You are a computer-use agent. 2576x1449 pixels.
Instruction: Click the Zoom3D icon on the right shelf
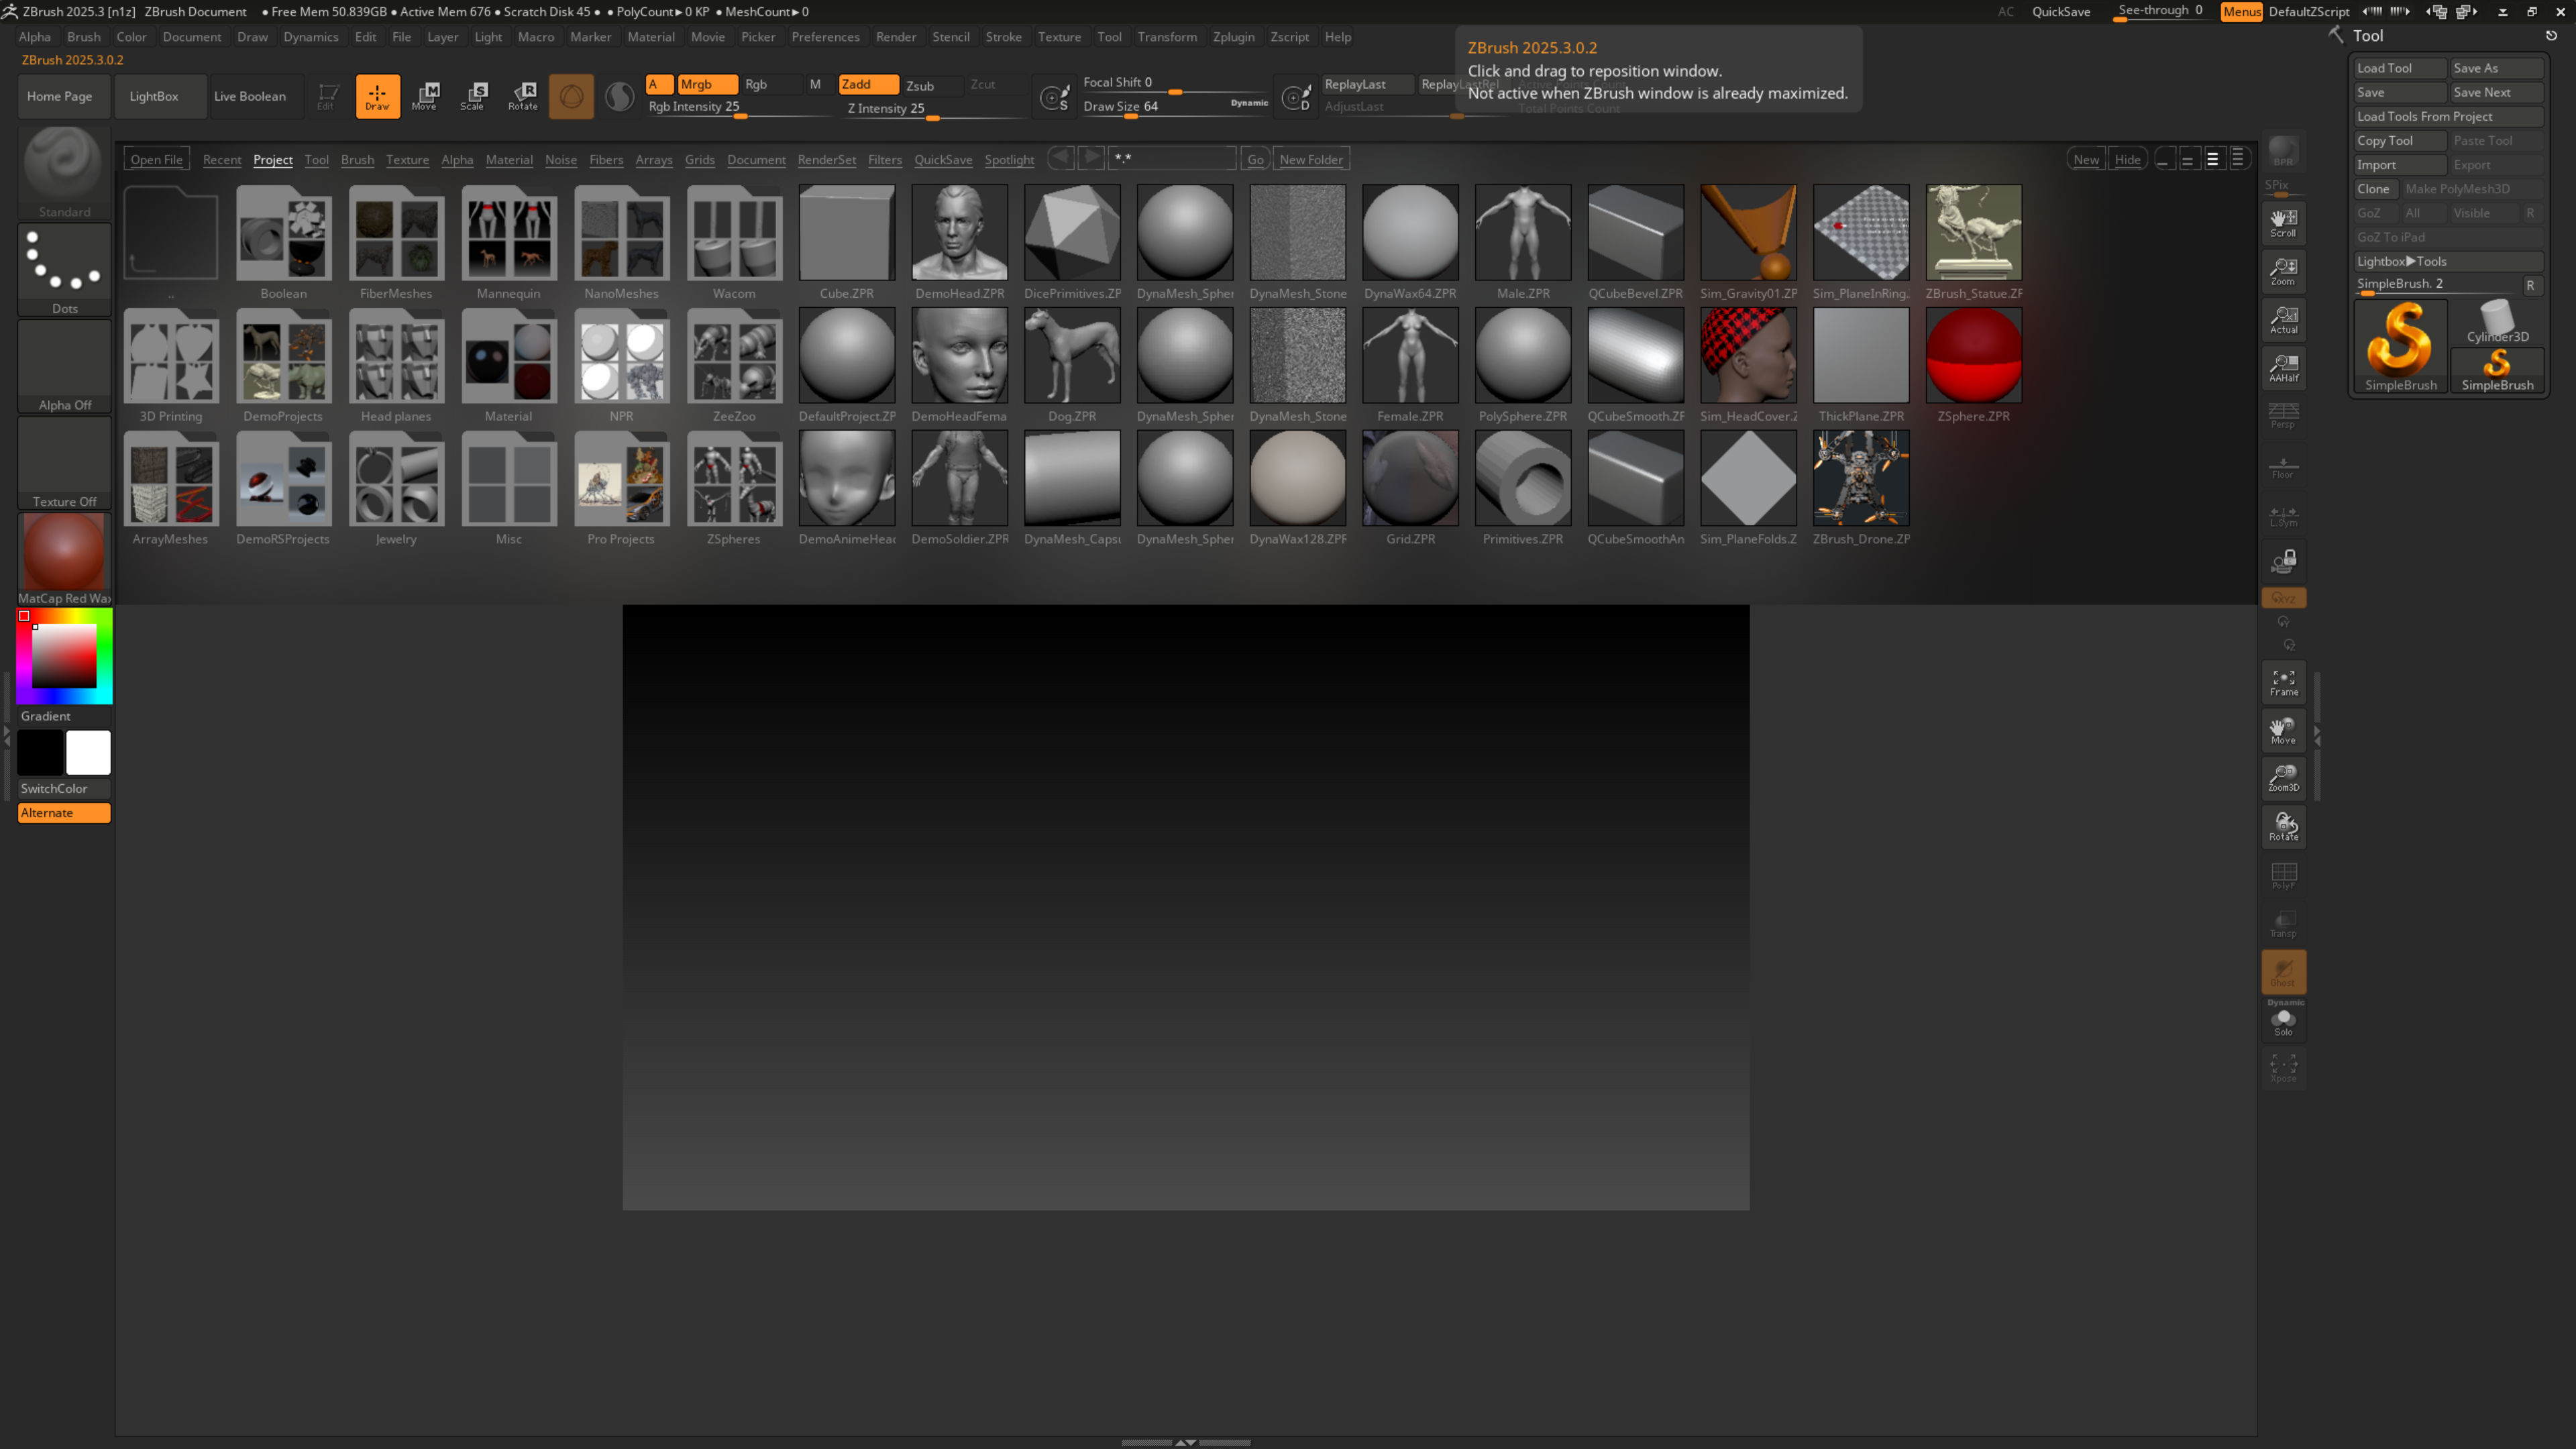(x=2283, y=777)
